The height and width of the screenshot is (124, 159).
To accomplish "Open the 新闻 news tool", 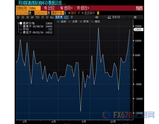I will point(85,22).
